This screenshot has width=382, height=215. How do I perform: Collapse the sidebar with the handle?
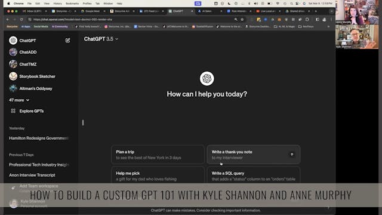(83, 122)
